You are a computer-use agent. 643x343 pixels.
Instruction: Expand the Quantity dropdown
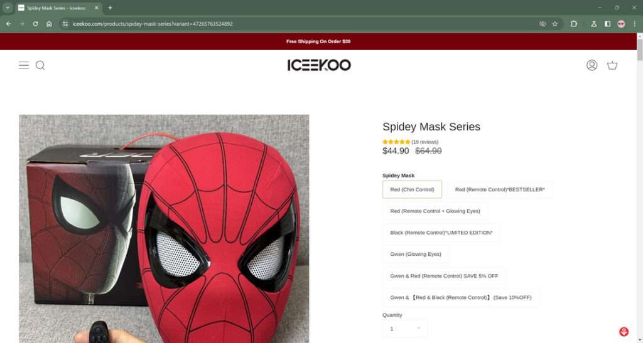pos(405,329)
